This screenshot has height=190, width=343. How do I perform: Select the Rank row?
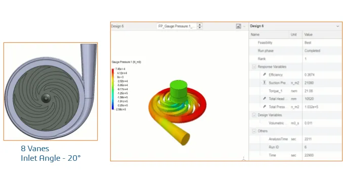(x=295, y=59)
